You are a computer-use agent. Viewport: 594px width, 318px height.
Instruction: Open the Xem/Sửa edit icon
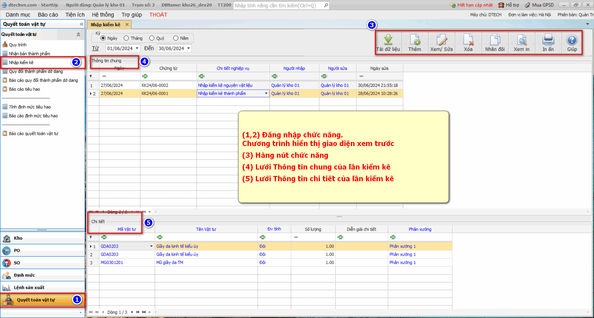click(x=441, y=40)
